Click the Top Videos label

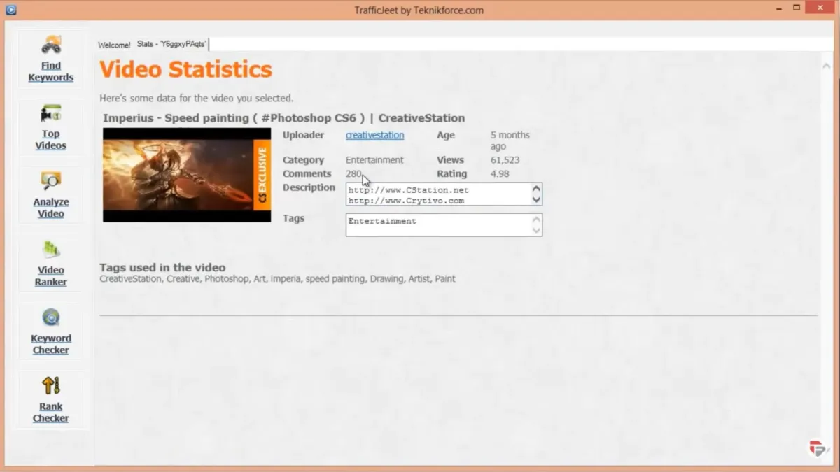click(51, 140)
